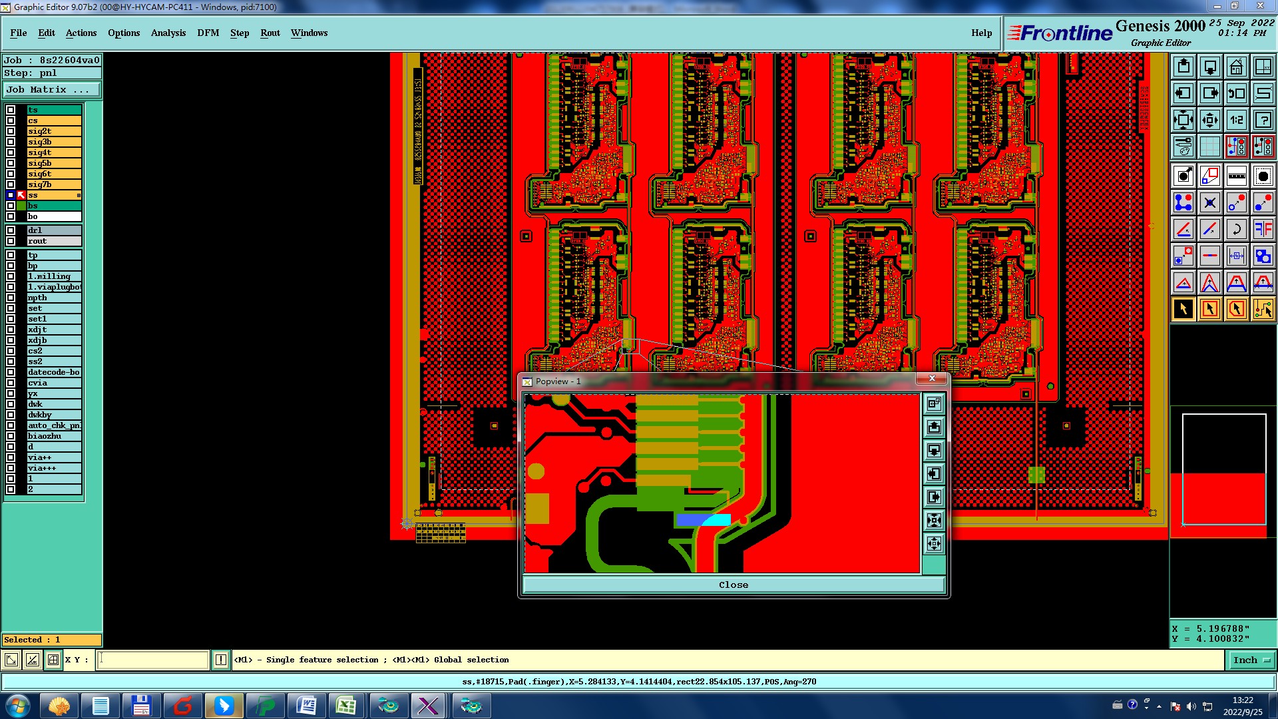Check the sig4t layer checkbox
Image resolution: width=1278 pixels, height=719 pixels.
click(x=11, y=152)
